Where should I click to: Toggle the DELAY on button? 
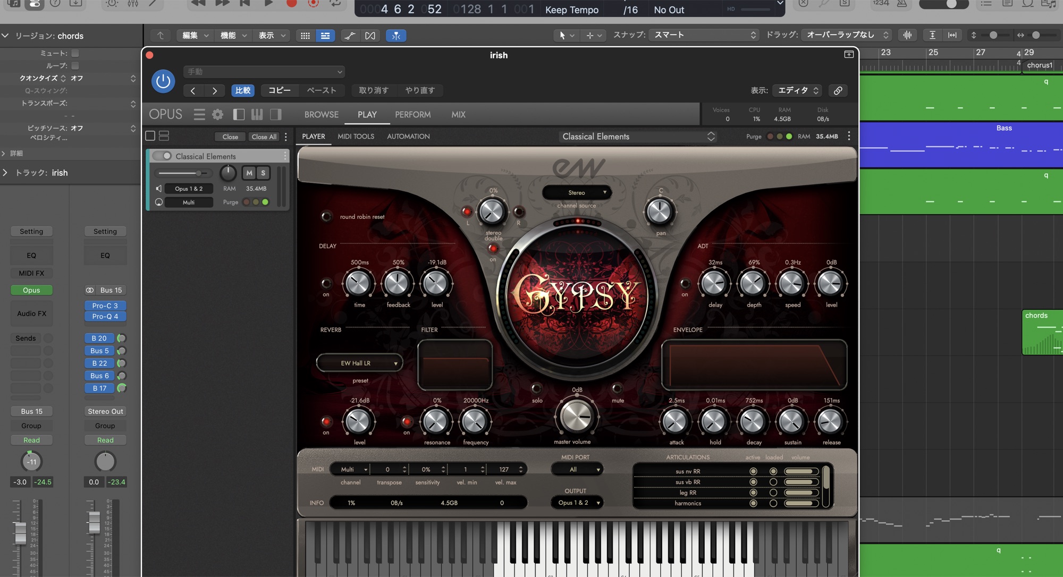(x=326, y=283)
